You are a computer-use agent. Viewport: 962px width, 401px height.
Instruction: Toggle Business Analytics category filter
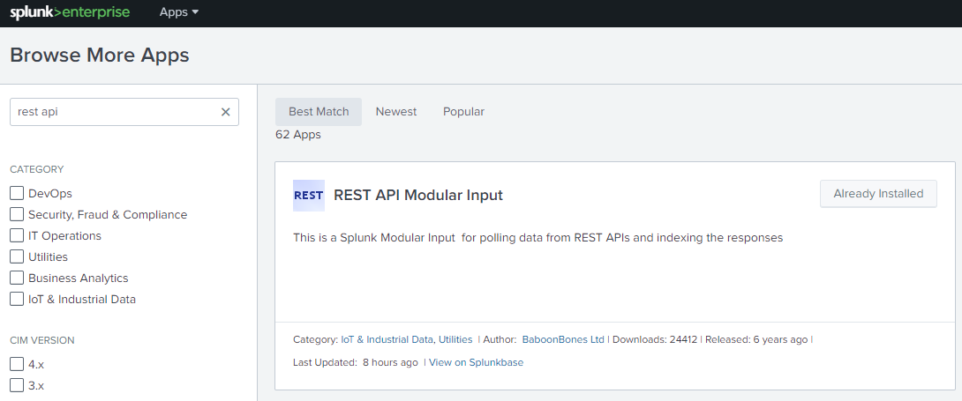coord(17,278)
